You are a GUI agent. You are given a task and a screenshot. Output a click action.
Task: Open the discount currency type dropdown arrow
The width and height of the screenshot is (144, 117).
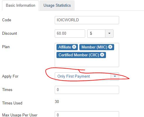tap(109, 34)
